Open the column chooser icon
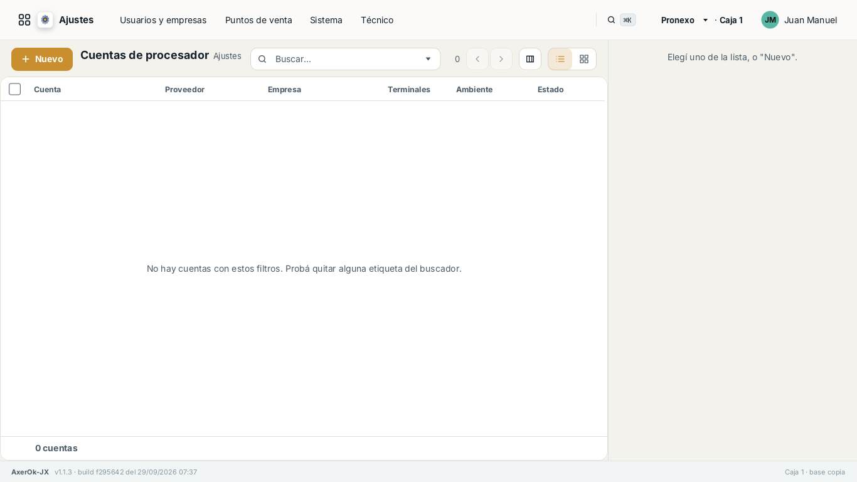This screenshot has width=857, height=482. coord(530,59)
